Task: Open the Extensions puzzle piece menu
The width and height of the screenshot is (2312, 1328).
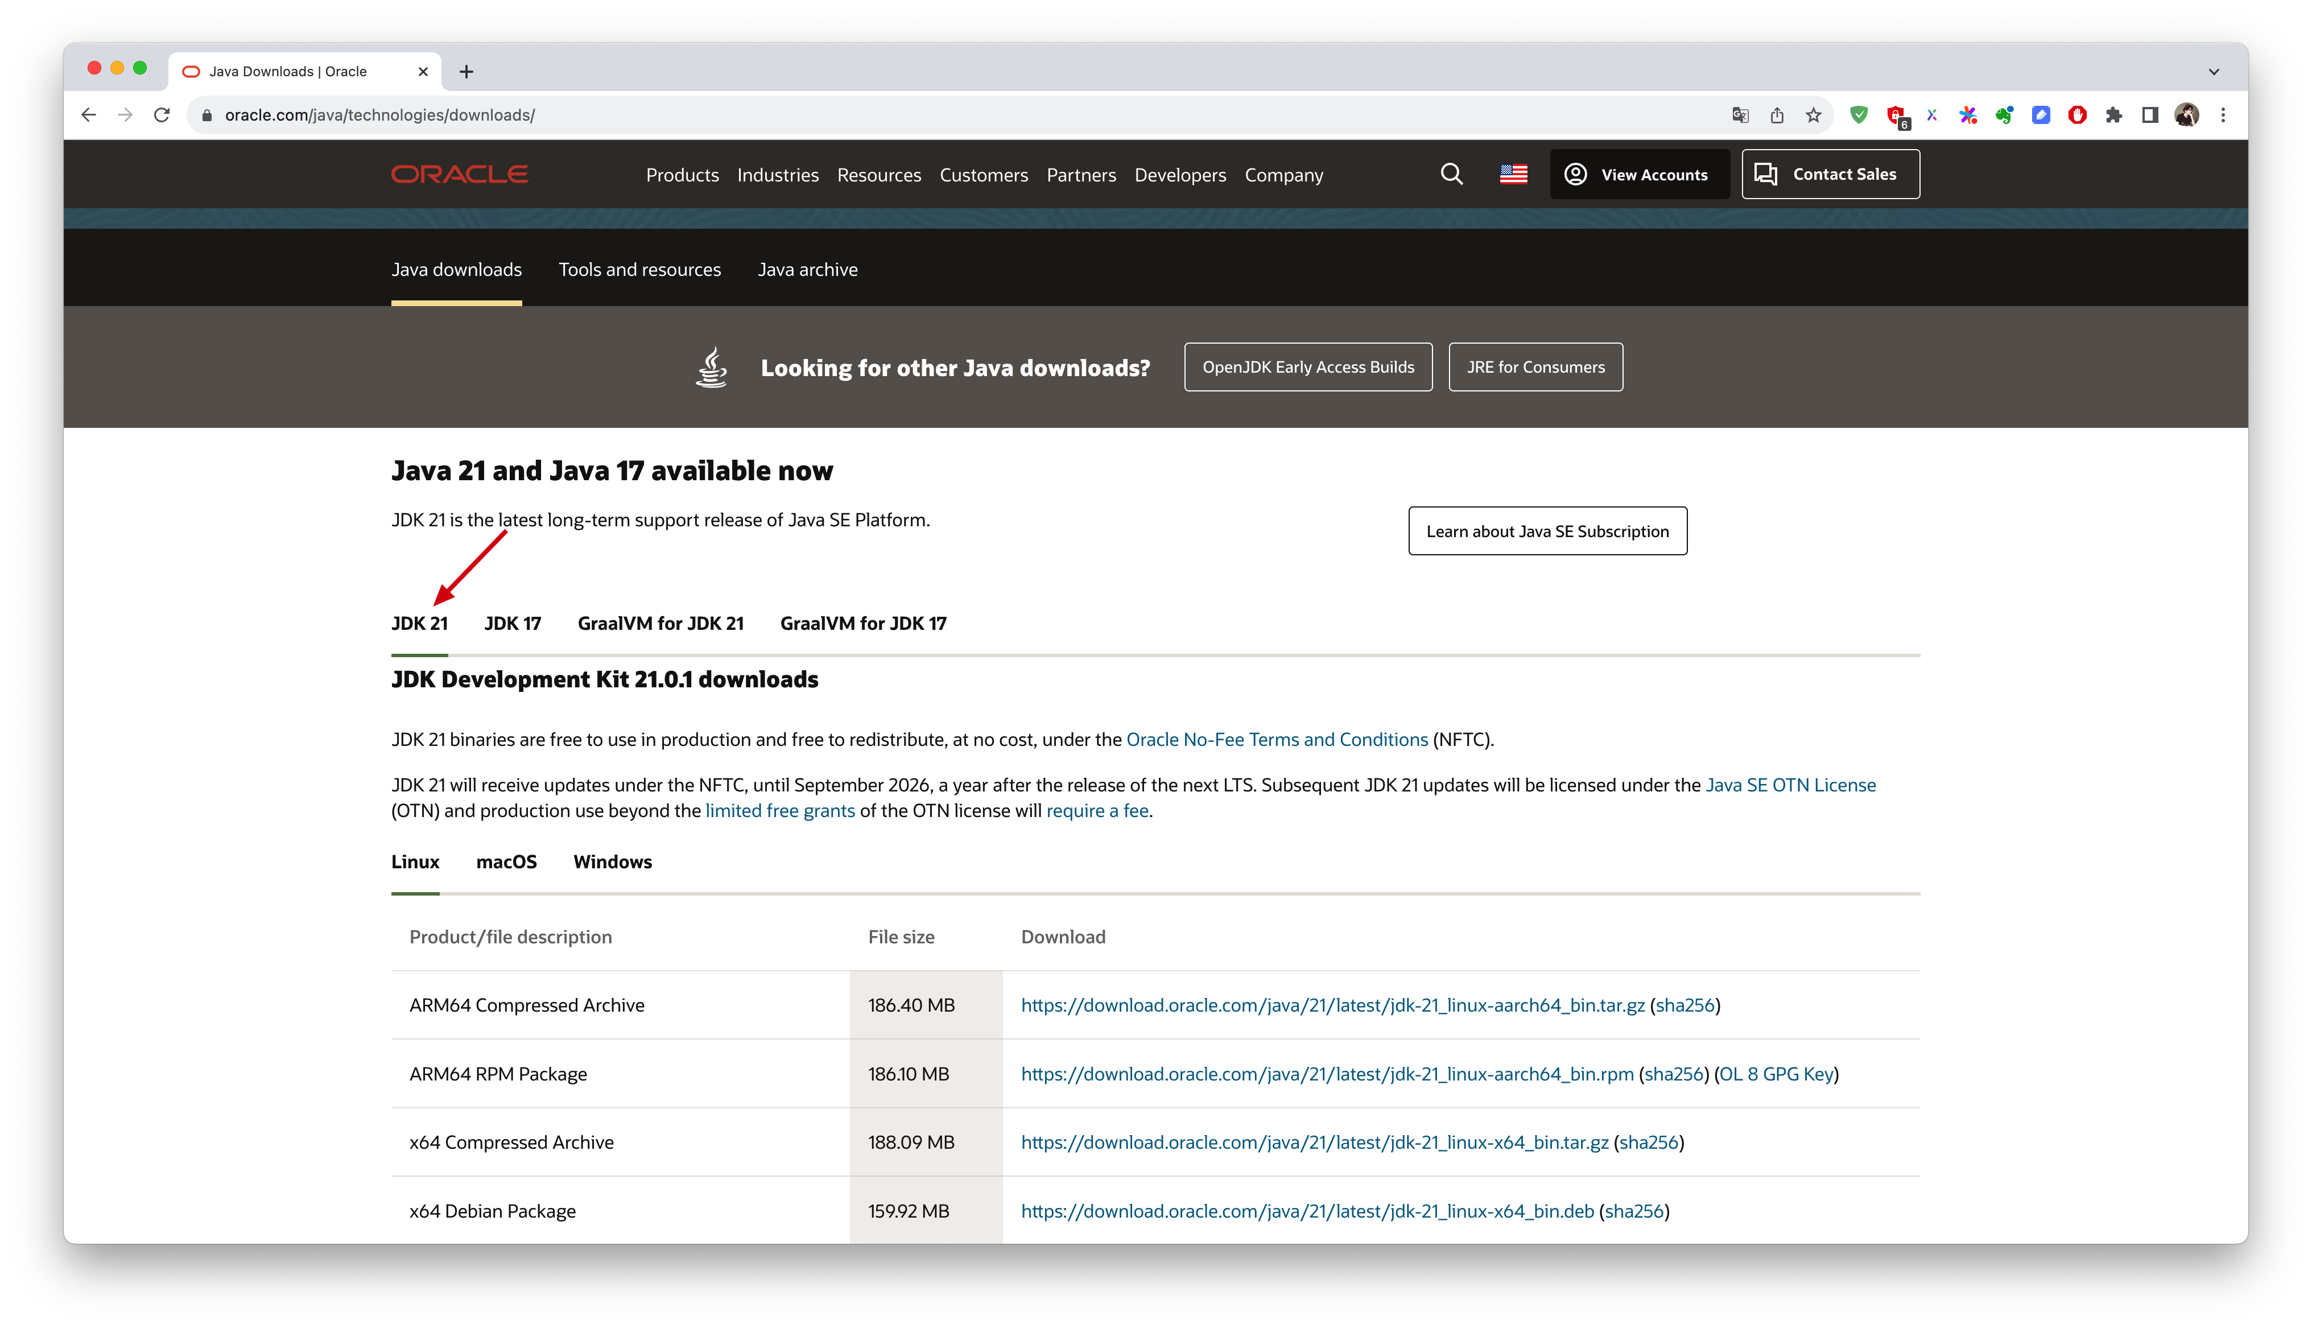Action: 2114,115
